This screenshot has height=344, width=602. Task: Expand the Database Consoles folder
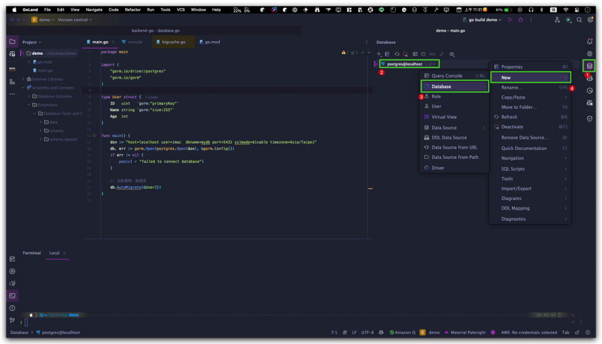[29, 96]
